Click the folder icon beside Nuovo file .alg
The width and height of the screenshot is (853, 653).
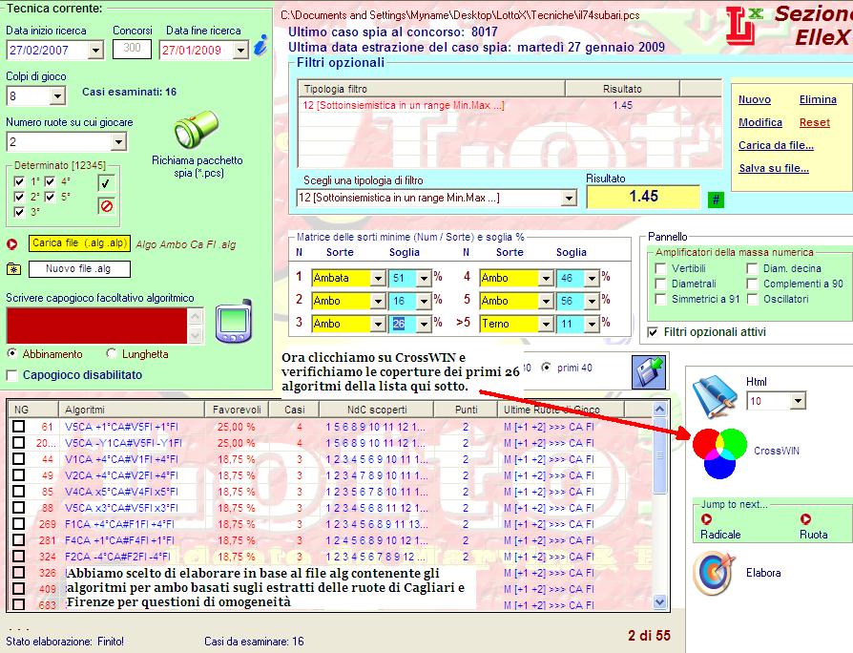click(x=13, y=269)
